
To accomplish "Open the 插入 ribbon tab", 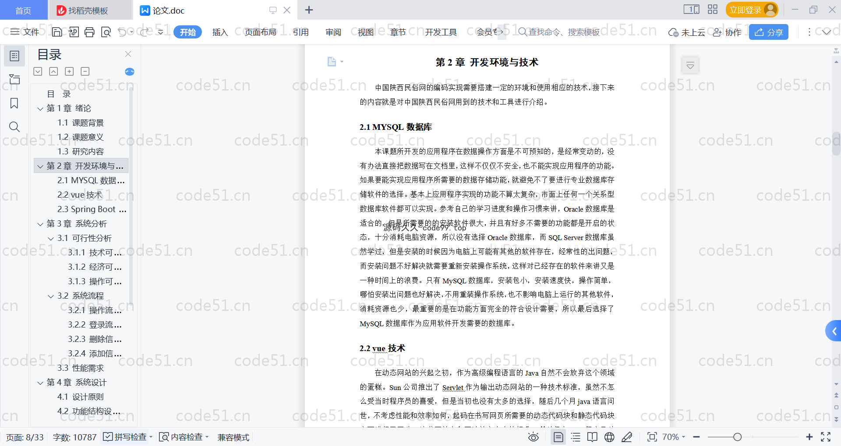I will coord(220,32).
